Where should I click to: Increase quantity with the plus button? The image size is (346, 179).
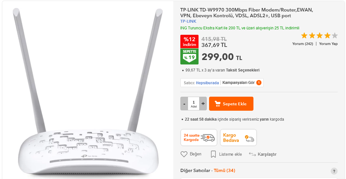coord(203,104)
